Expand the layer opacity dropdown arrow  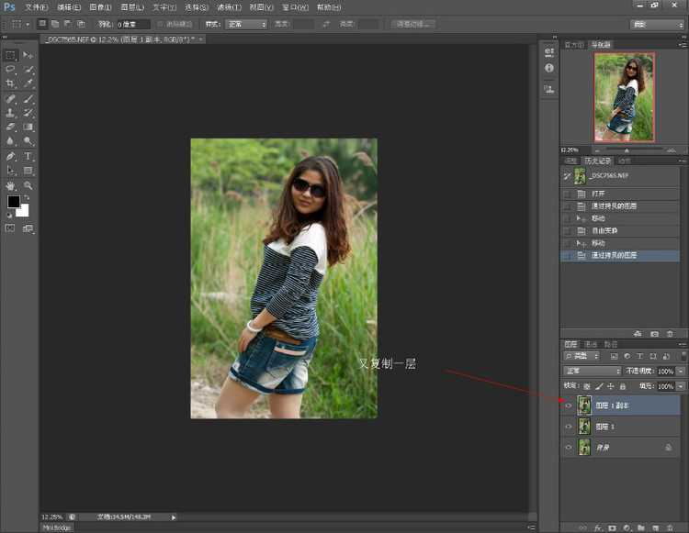tap(680, 371)
